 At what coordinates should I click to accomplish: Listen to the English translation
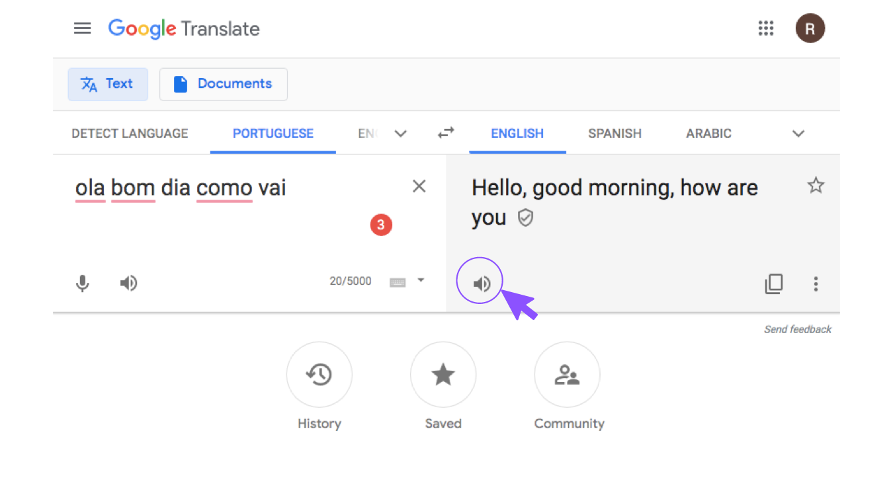coord(481,284)
